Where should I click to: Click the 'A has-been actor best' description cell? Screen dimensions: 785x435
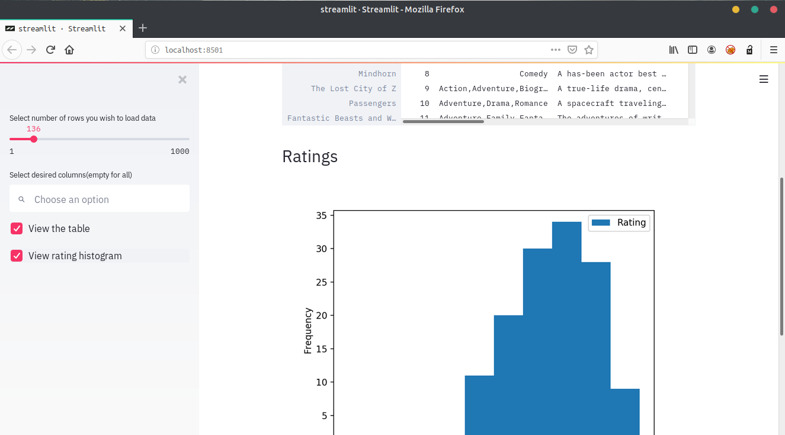[612, 74]
